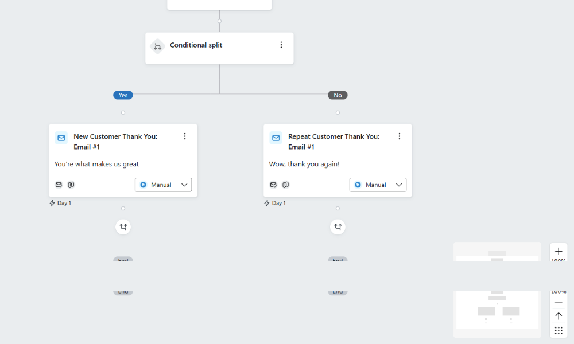The image size is (574, 344).
Task: Click the New Customer email envelope icon
Action: pyautogui.click(x=61, y=138)
